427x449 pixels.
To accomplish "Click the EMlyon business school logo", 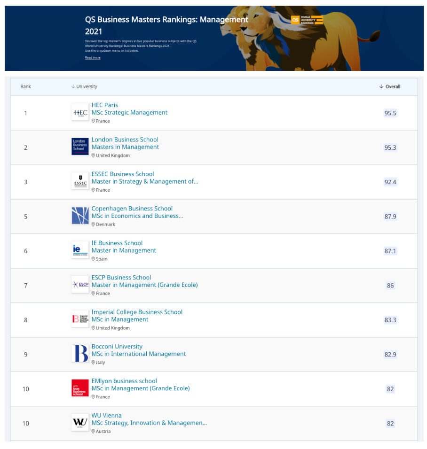I will point(80,388).
